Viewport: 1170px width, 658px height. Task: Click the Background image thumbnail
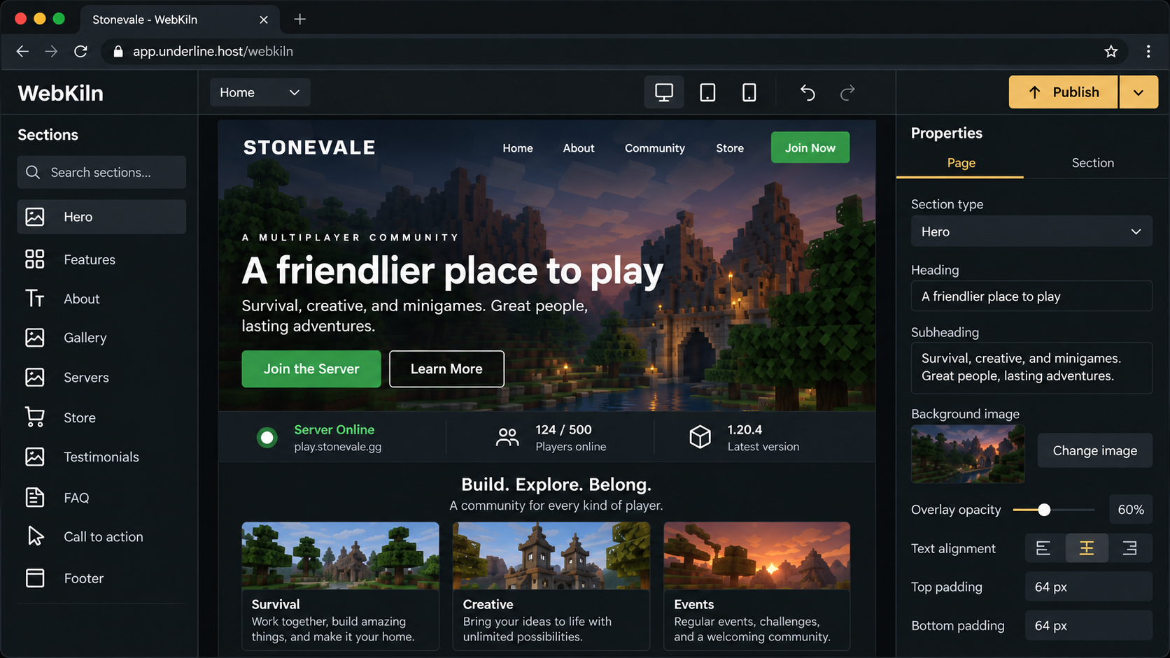click(968, 454)
